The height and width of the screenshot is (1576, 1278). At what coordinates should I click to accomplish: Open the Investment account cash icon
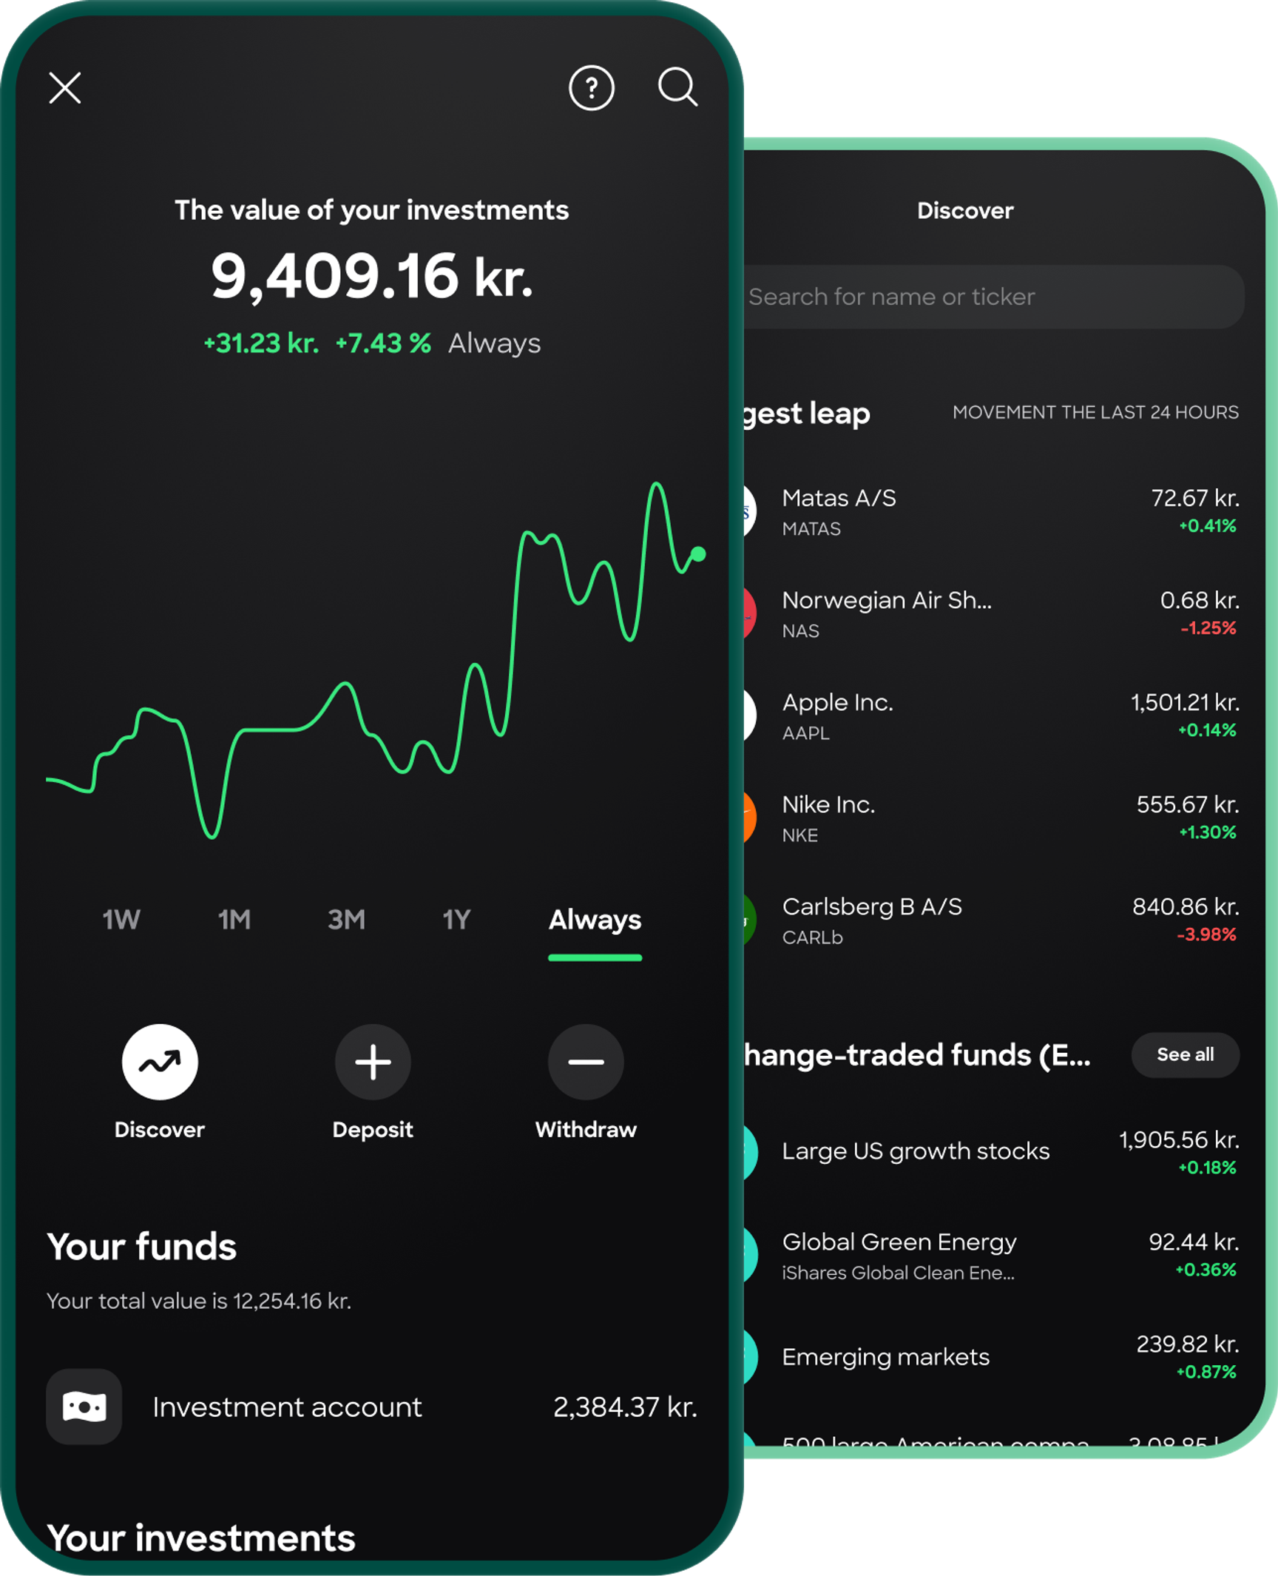[x=84, y=1407]
